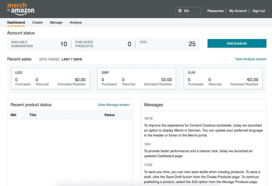Click the updated Dashboard page message
The image size is (272, 186).
[198, 154]
